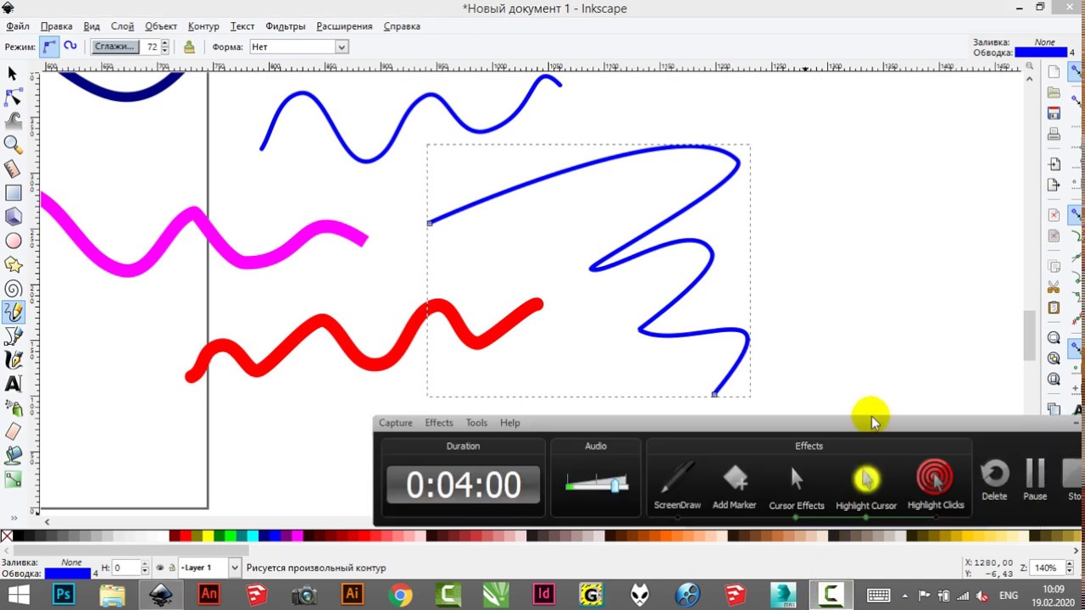Open the Расширения menu
This screenshot has height=610, width=1085.
[x=344, y=26]
